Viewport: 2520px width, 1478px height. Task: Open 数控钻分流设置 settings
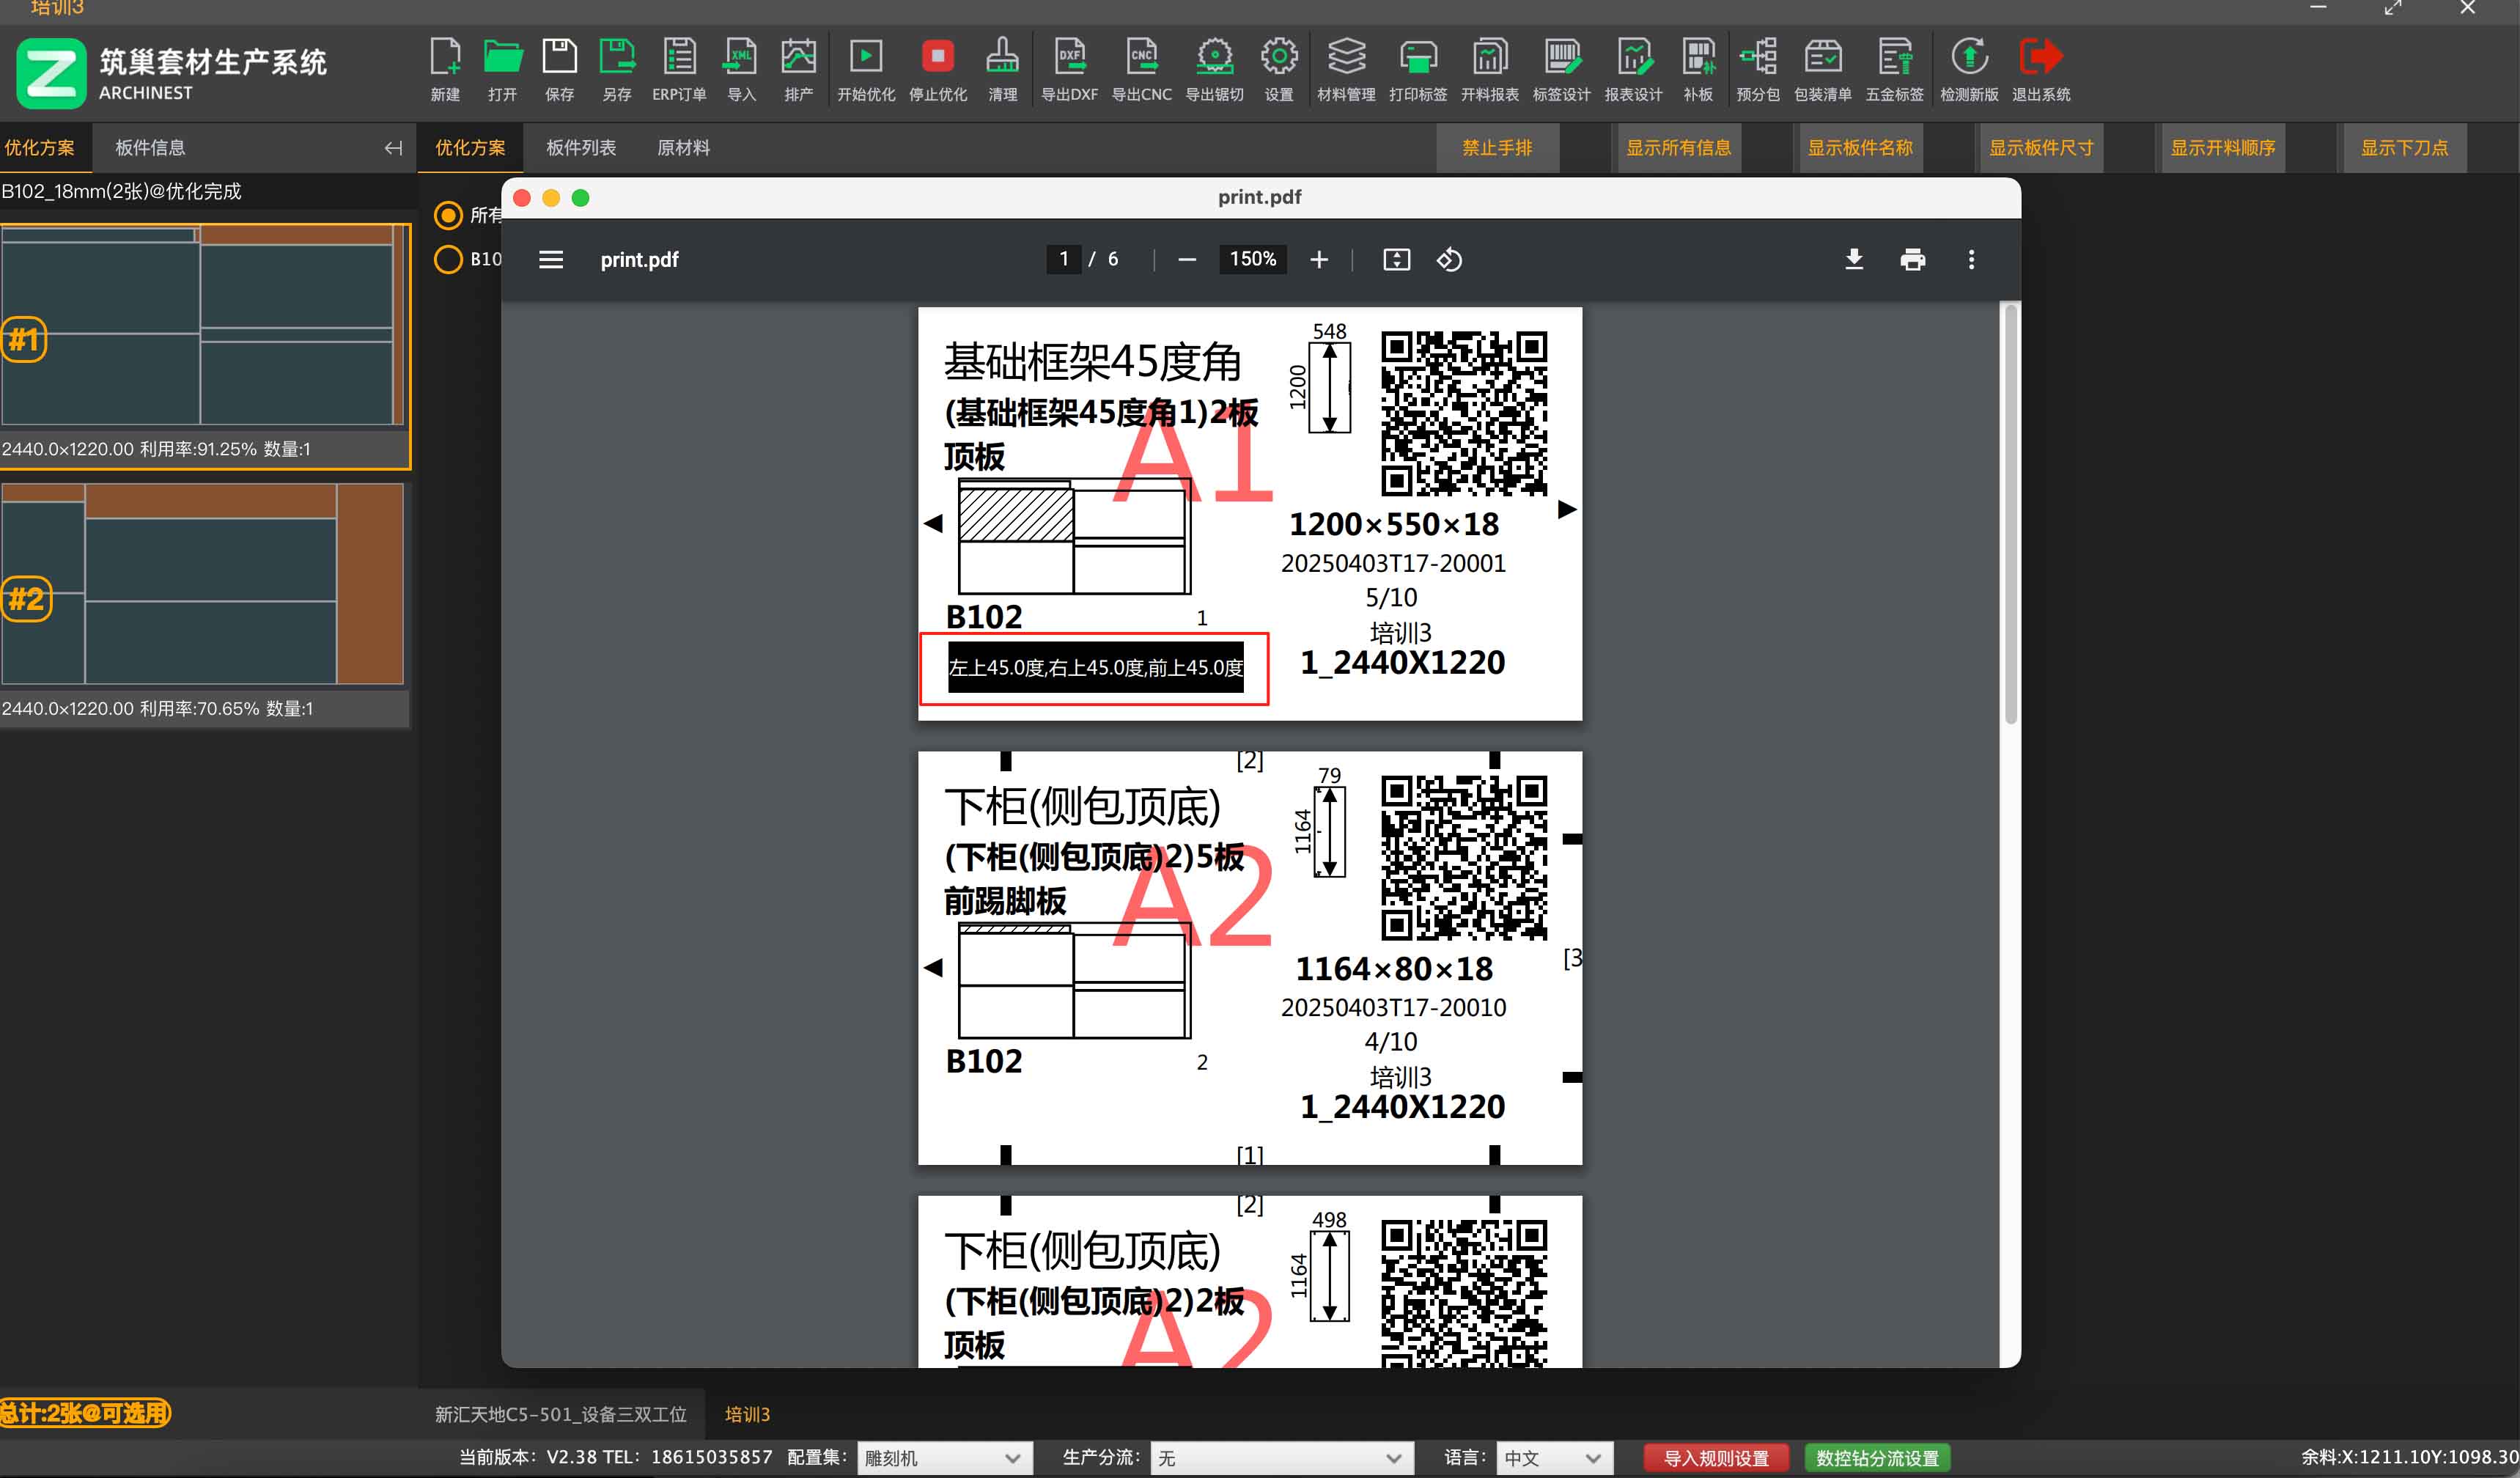coord(1877,1457)
